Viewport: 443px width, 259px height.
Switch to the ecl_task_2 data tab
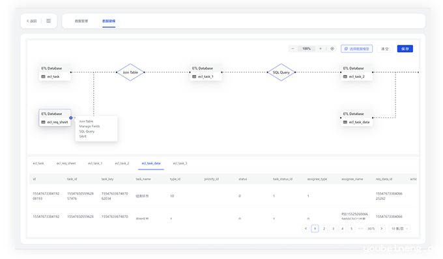pos(122,164)
